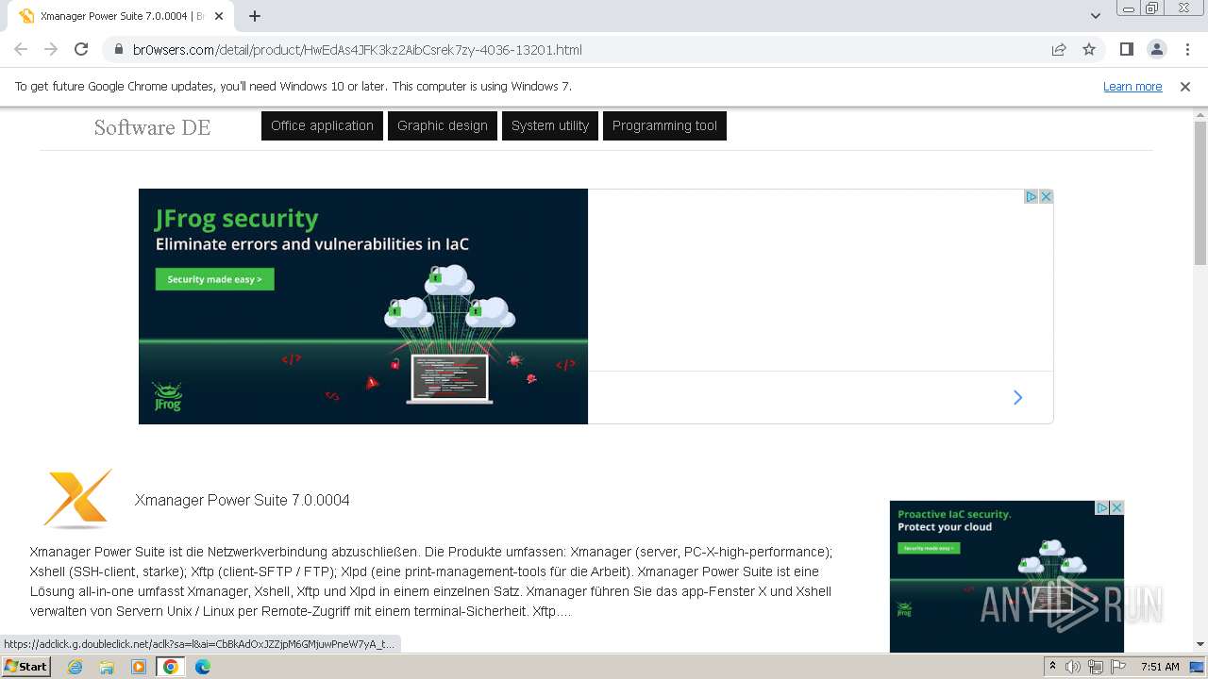The width and height of the screenshot is (1208, 679).
Task: Click the page vertical scrollbar thumb
Action: [x=1200, y=192]
